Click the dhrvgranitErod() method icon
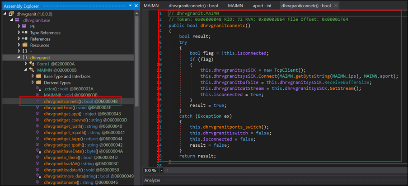Image resolution: width=408 pixels, height=186 pixels. [x=38, y=107]
